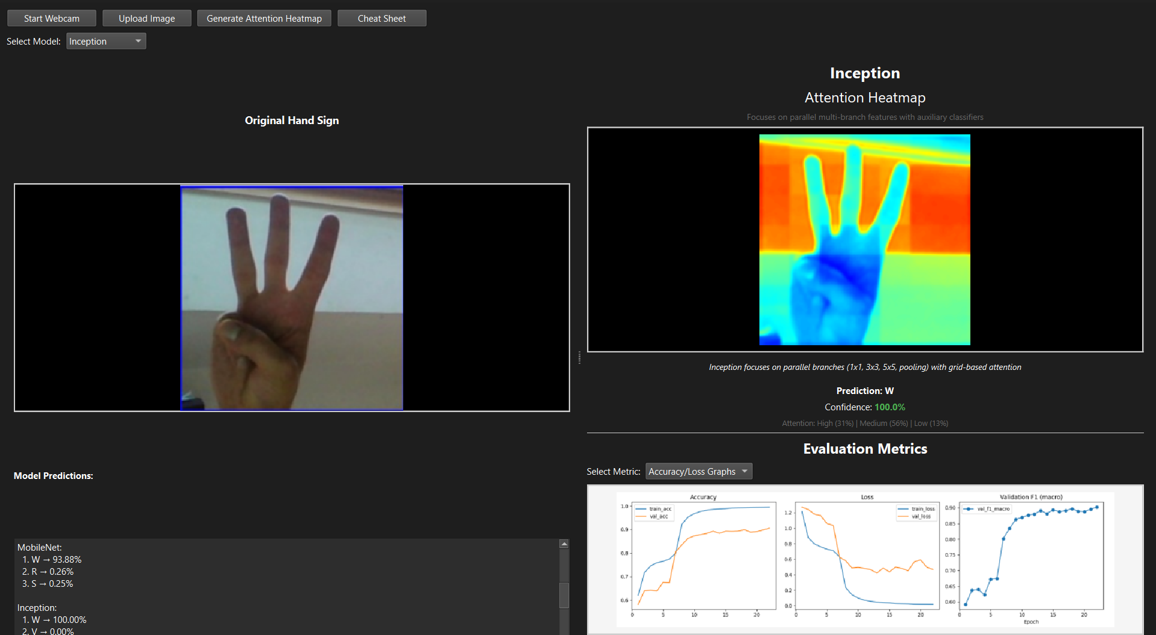Click the MobileNet heading in predictions list
The width and height of the screenshot is (1156, 635).
pos(40,548)
